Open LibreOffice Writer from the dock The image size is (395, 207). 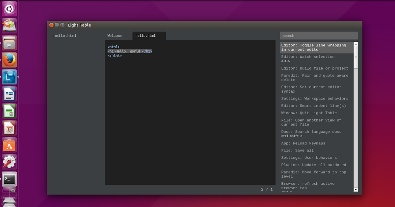(9, 94)
